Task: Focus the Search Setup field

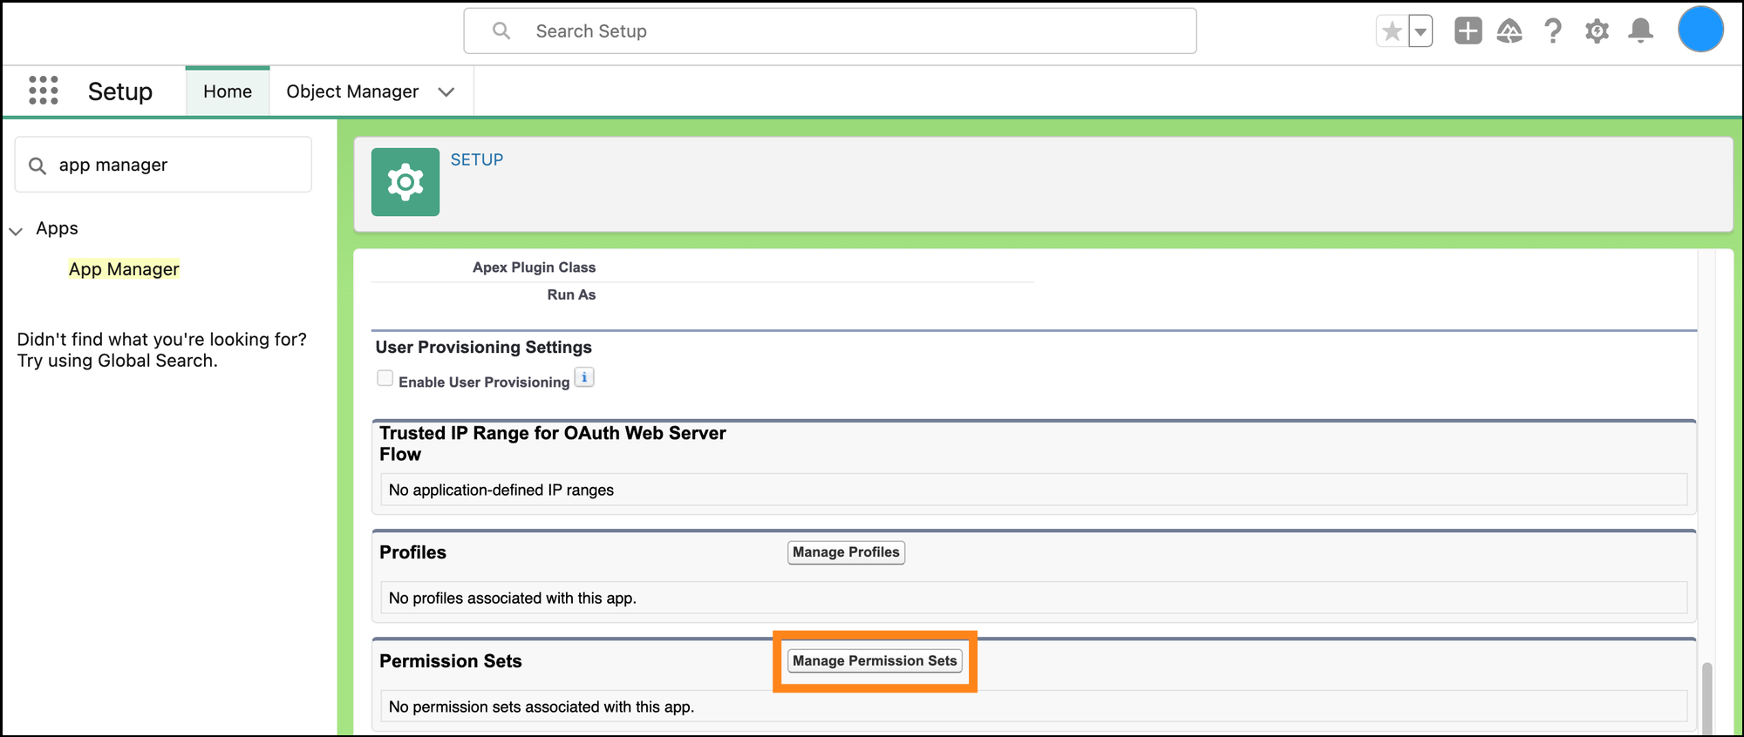Action: [830, 31]
